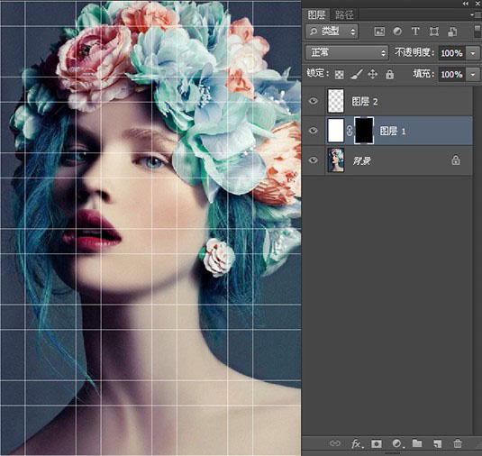The height and width of the screenshot is (456, 482).
Task: Click the lock image pixels brush icon
Action: [x=356, y=74]
